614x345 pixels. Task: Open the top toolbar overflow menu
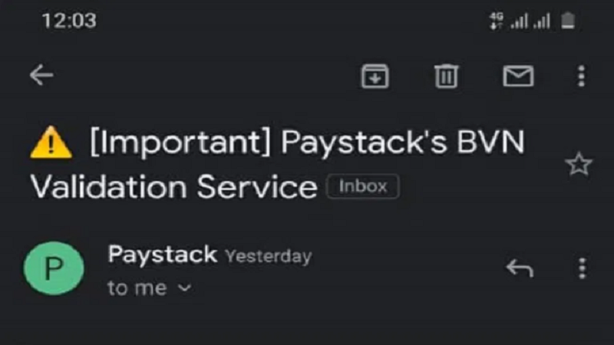click(x=581, y=75)
